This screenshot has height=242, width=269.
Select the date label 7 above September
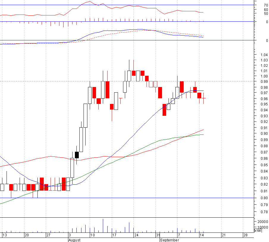click(179, 235)
